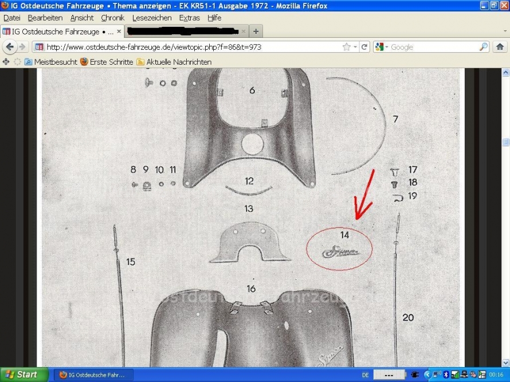Open the URL history dropdown arrow

coord(355,47)
